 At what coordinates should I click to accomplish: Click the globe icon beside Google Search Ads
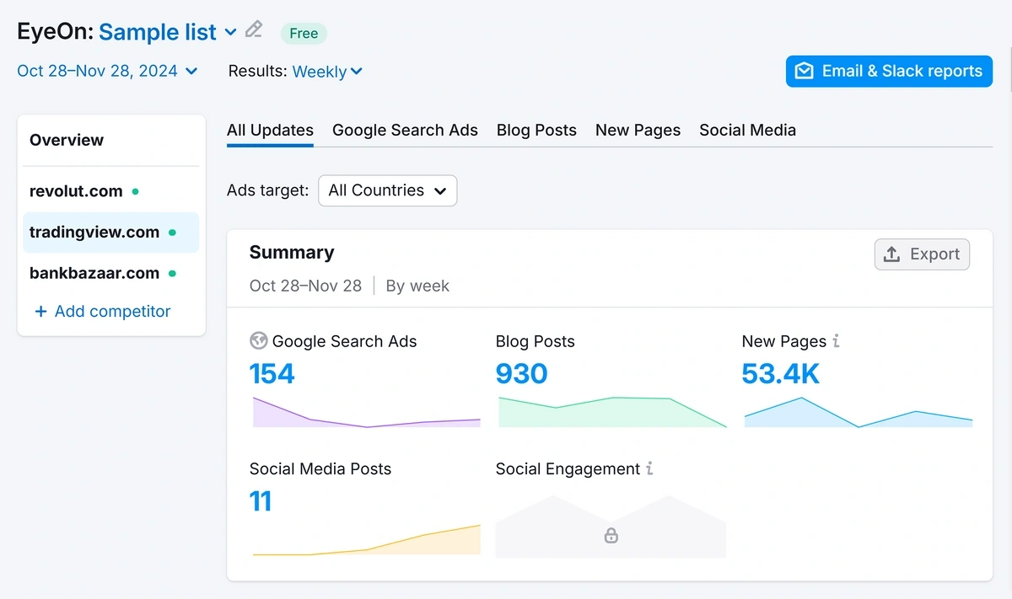point(258,341)
